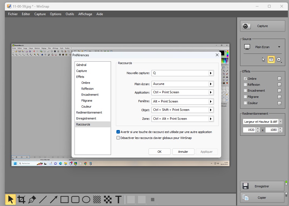
Task: Open the Plein Ecran source dropdown
Action: [279, 47]
